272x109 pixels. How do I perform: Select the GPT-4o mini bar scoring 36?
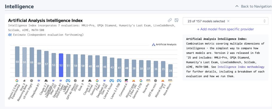pos(156,69)
